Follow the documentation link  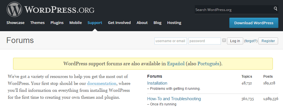(102, 83)
